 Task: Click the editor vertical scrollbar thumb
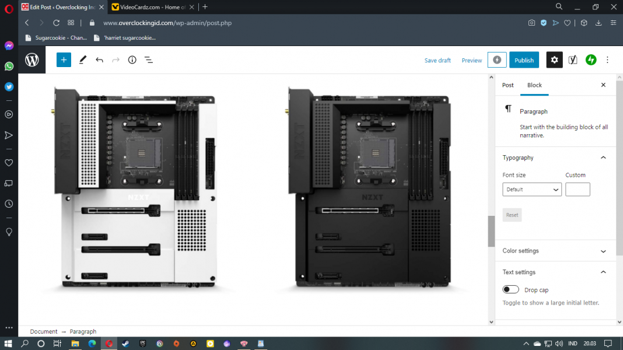click(x=492, y=231)
